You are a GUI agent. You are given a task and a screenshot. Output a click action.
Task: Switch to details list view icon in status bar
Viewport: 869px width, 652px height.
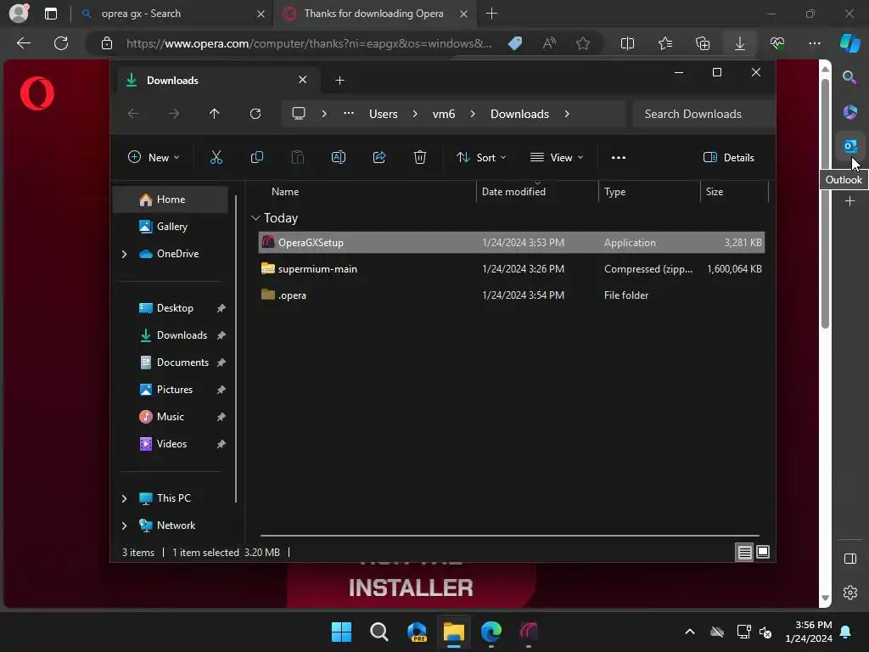pos(744,552)
